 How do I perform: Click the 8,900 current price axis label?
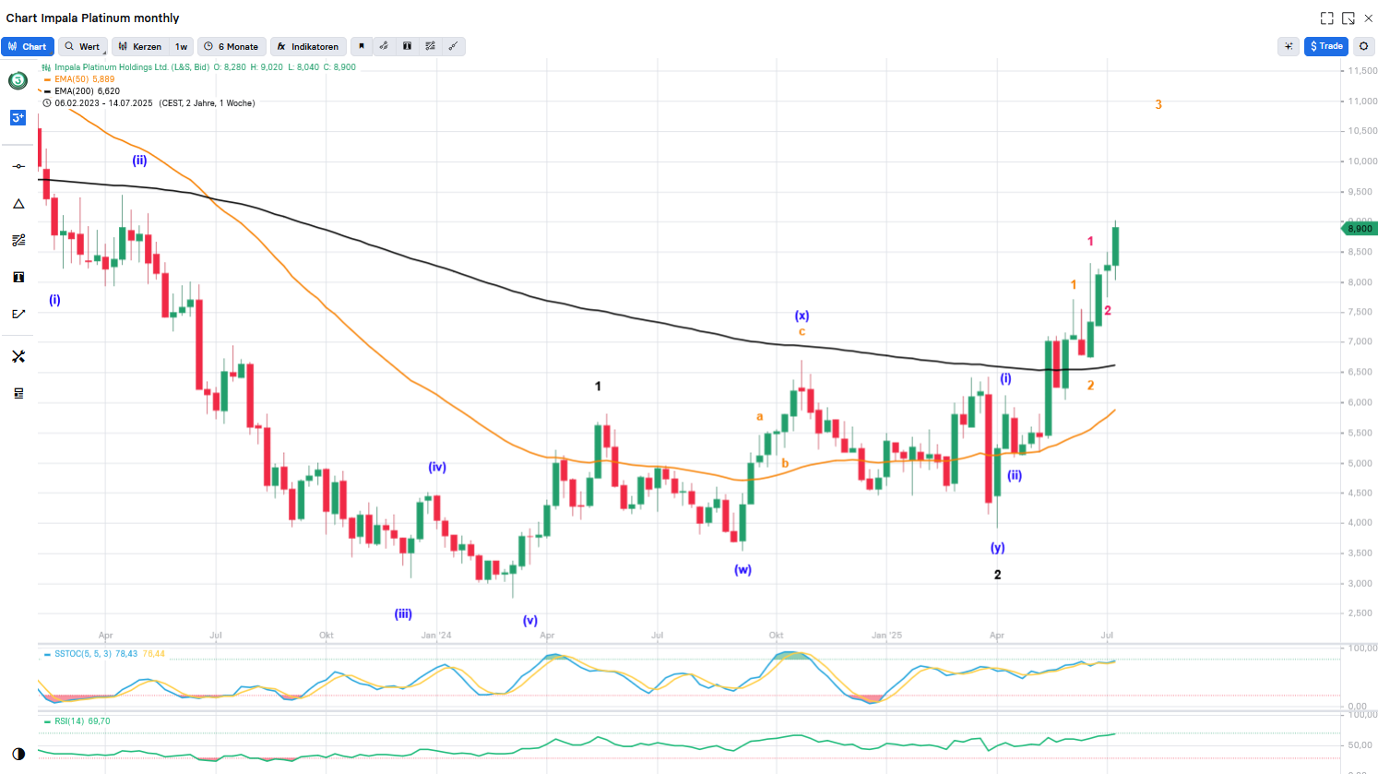[x=1359, y=228]
